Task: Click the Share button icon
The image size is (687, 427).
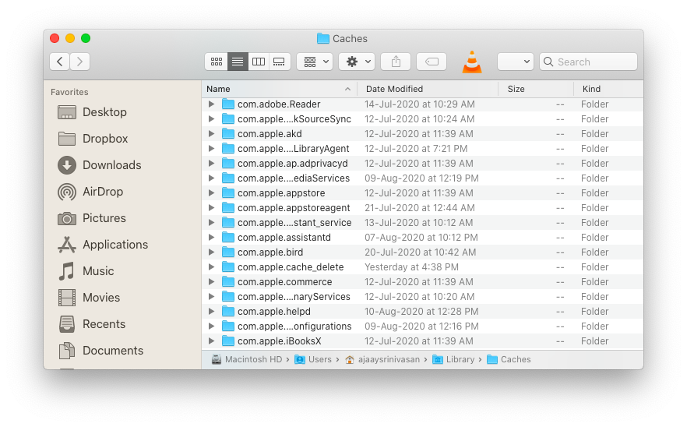Action: (396, 62)
